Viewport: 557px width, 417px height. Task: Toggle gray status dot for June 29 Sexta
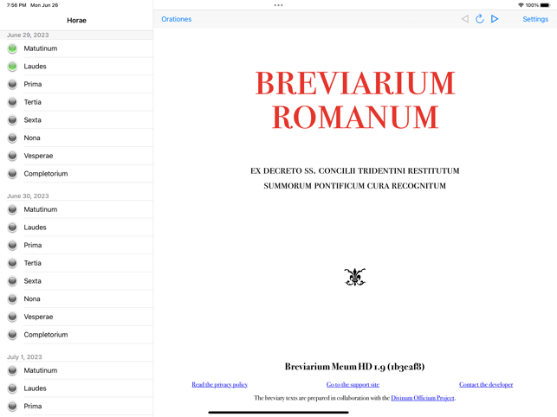12,120
